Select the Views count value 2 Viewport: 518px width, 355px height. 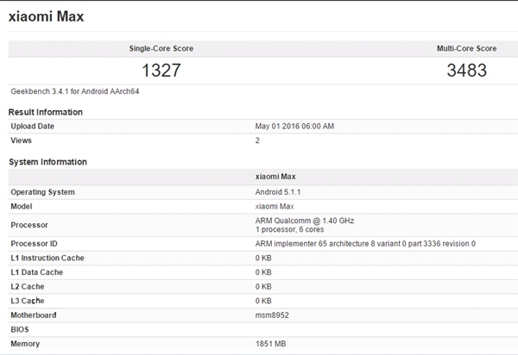(257, 140)
